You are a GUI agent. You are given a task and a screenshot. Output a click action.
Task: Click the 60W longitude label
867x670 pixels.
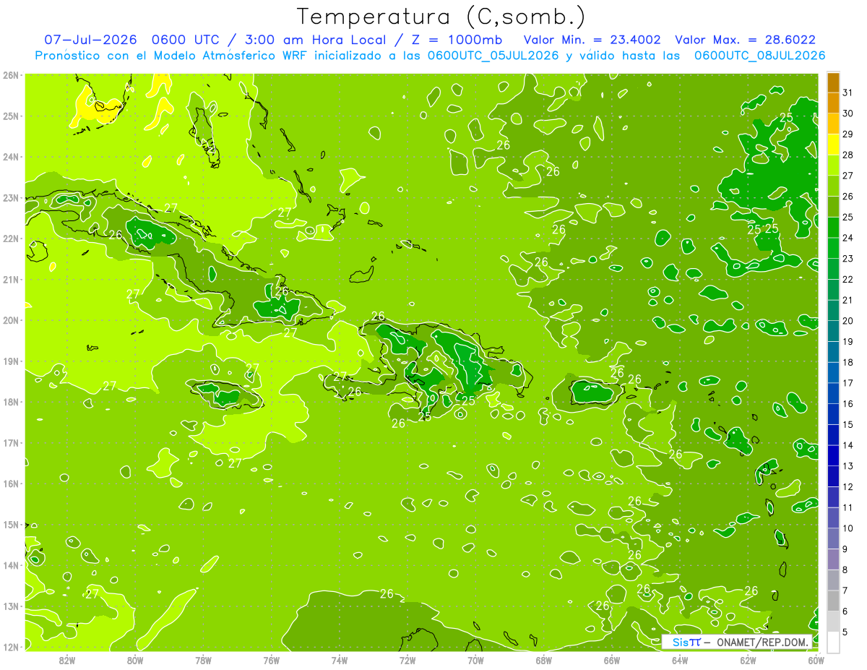pyautogui.click(x=816, y=659)
